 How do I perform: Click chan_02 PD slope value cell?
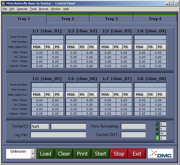point(89,57)
